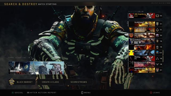The height and width of the screenshot is (96, 171).
Task: Open the Black Market
Action: coord(22,82)
